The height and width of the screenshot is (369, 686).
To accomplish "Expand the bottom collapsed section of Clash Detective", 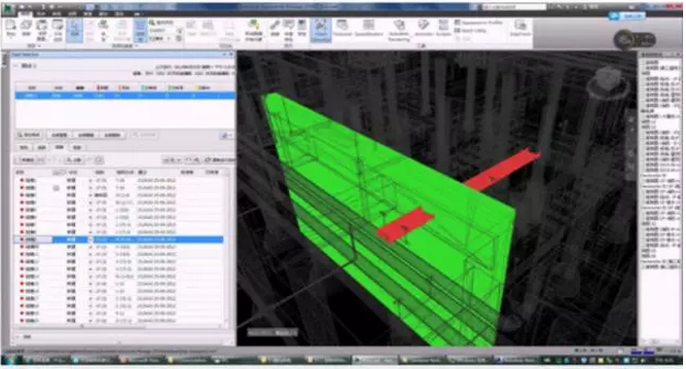I will point(18,337).
